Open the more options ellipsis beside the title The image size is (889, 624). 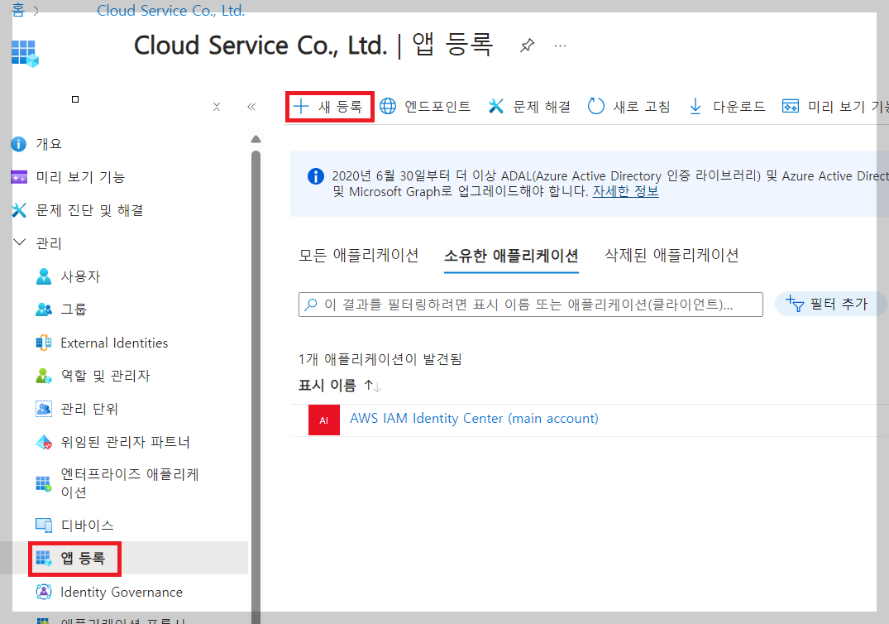pos(560,46)
